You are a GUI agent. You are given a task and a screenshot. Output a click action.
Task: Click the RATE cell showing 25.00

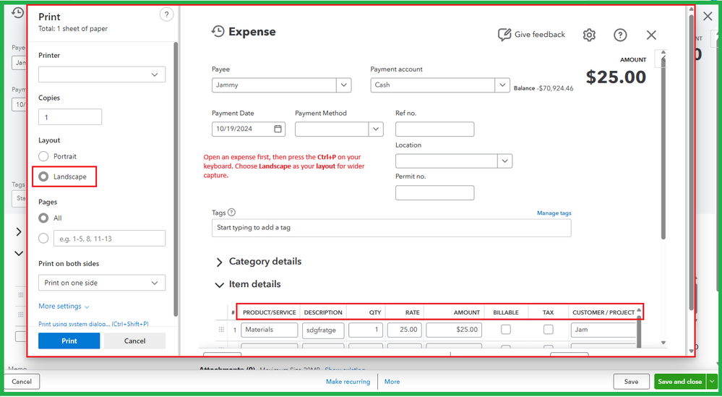point(404,330)
